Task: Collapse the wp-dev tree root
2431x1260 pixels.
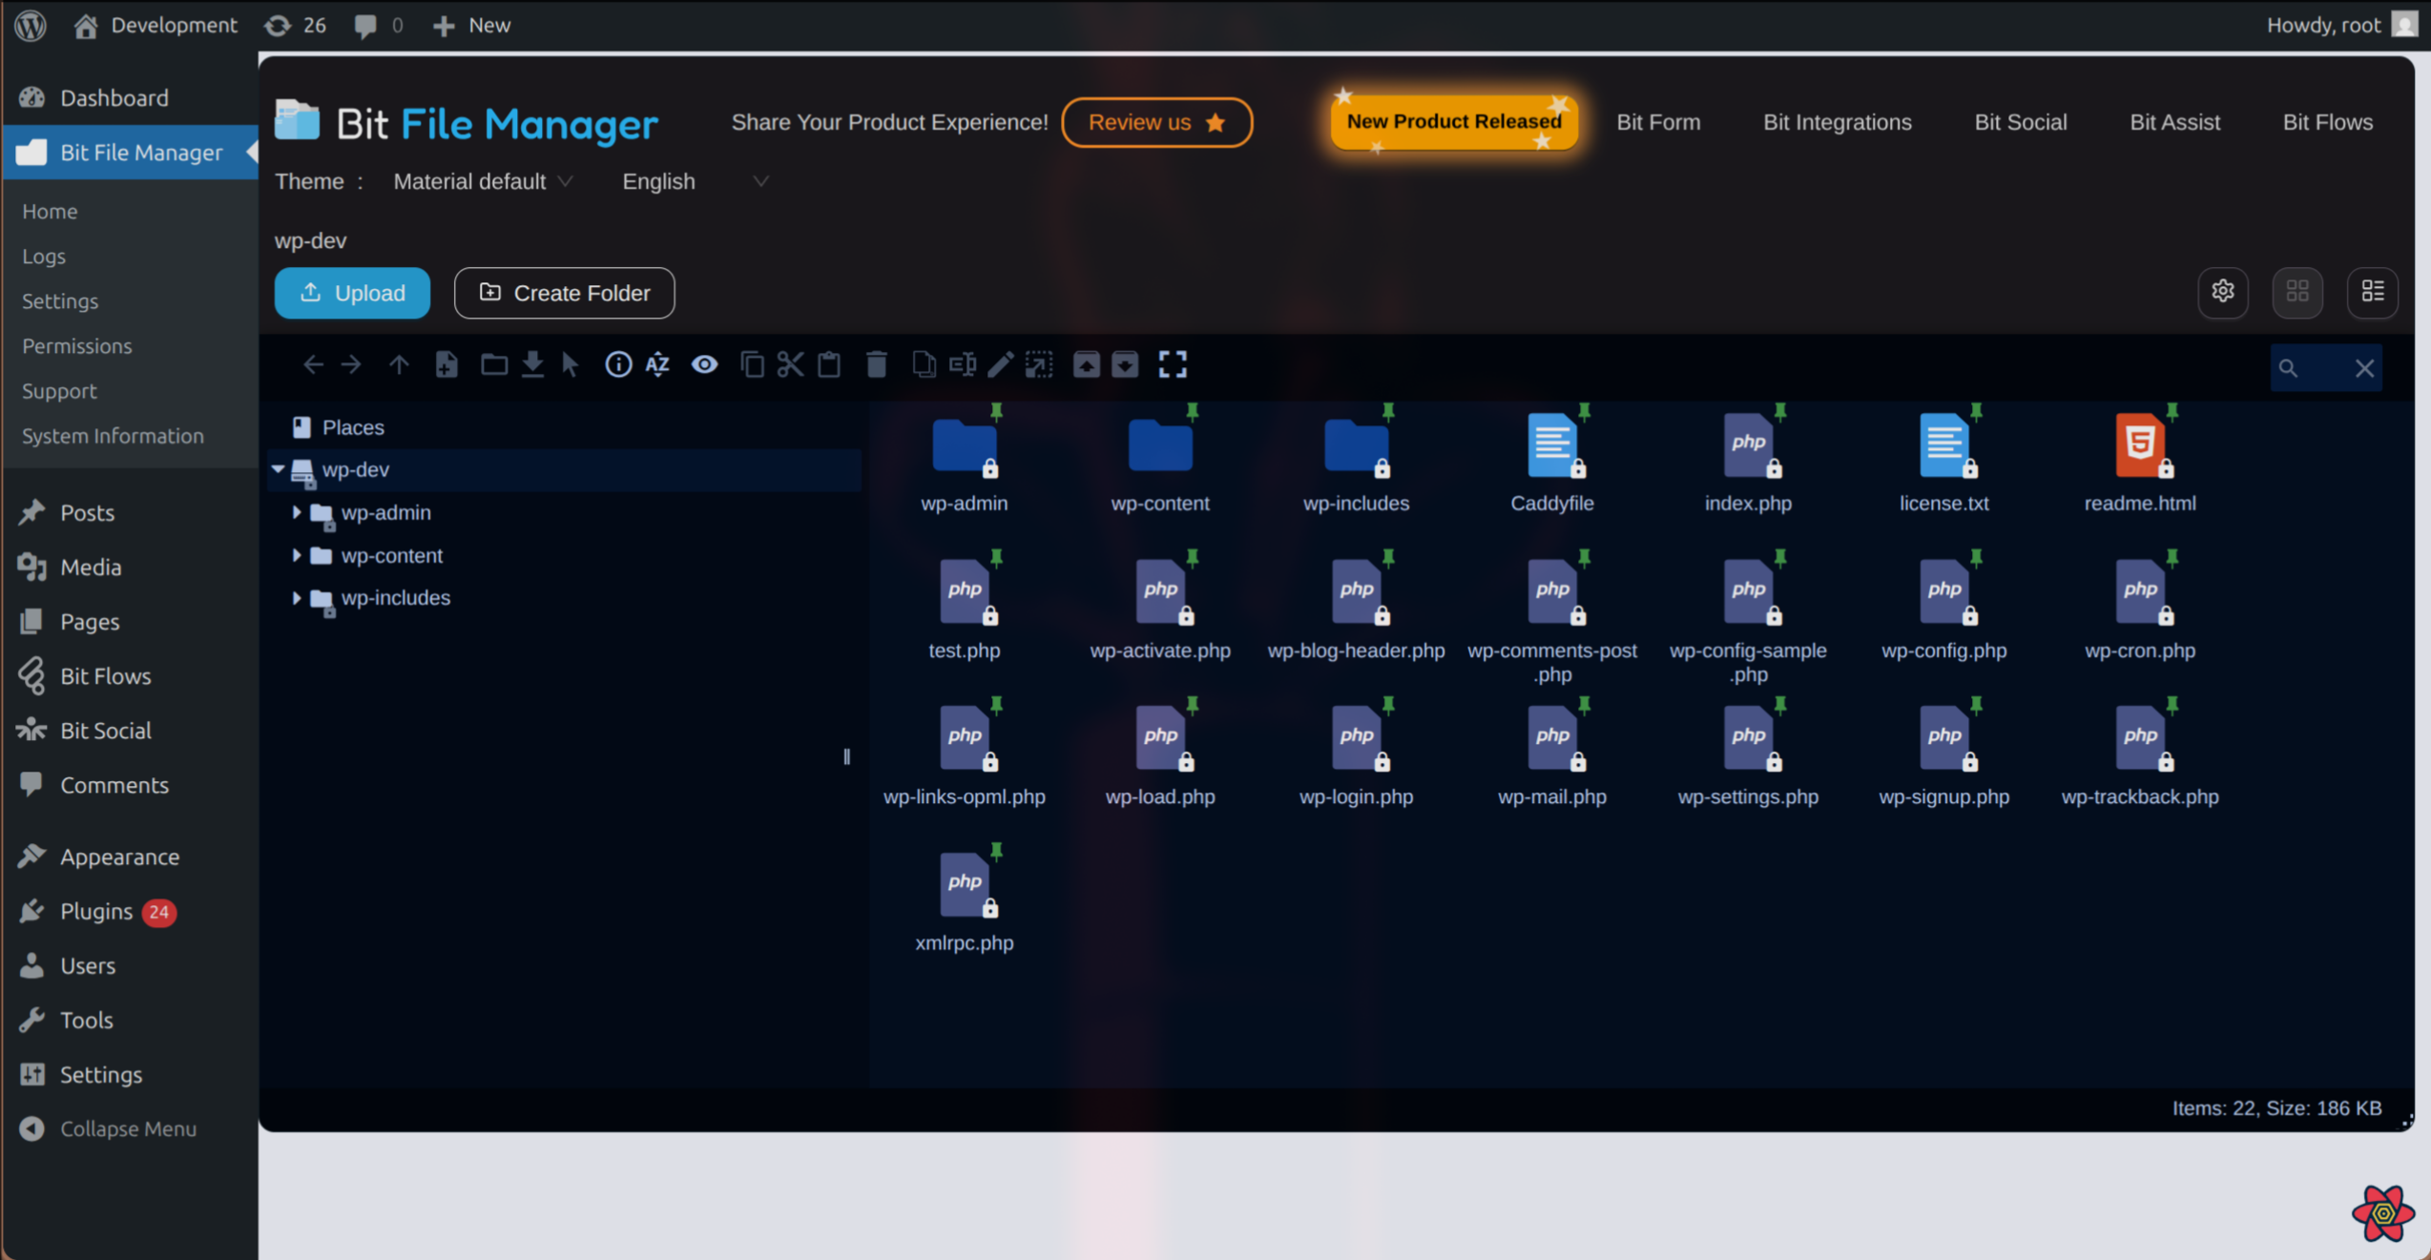Action: point(279,469)
